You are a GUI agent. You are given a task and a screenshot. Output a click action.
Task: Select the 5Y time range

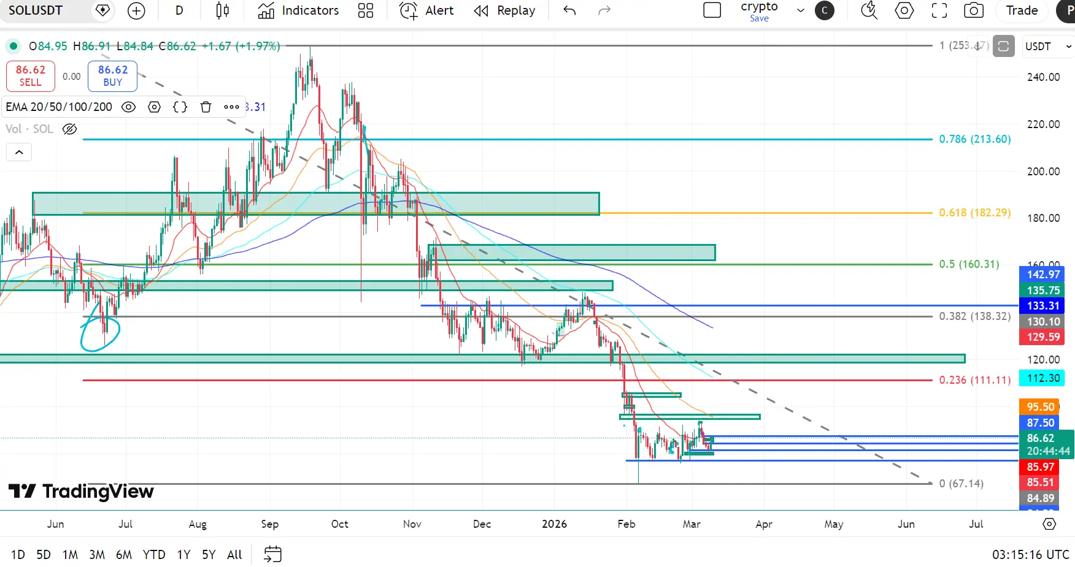209,555
